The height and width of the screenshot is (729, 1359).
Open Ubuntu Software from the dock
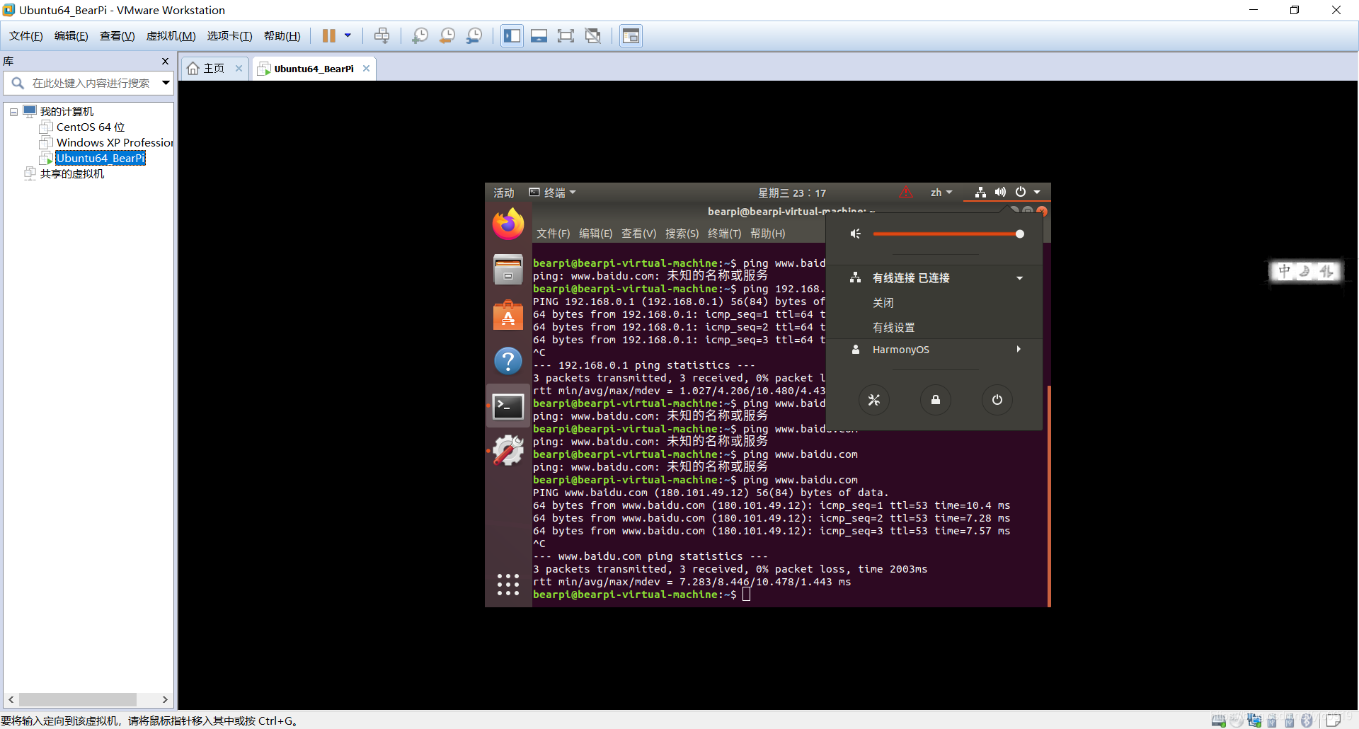point(508,315)
